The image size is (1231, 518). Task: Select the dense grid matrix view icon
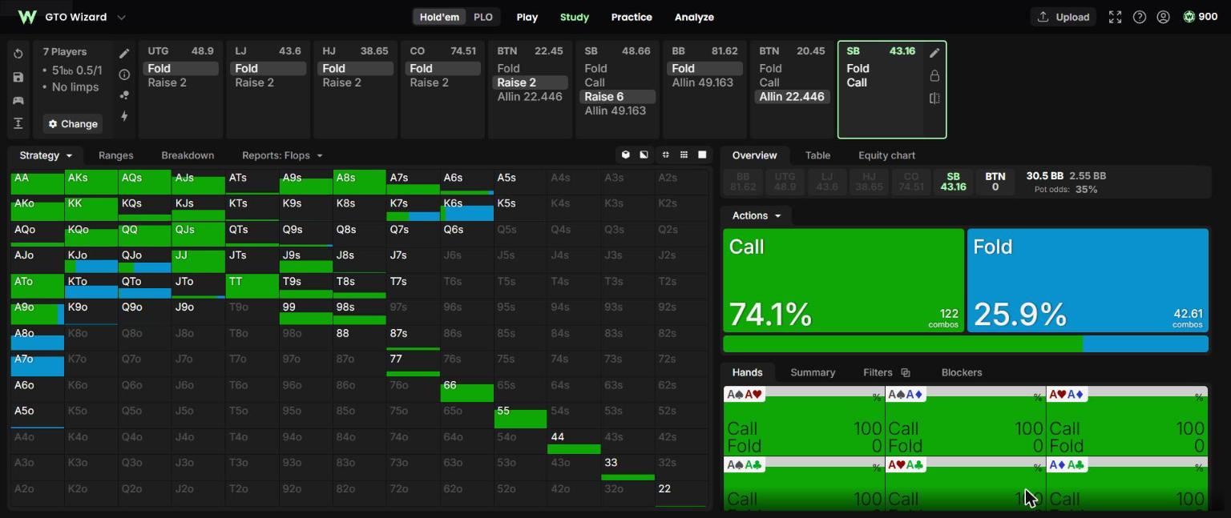(x=684, y=155)
